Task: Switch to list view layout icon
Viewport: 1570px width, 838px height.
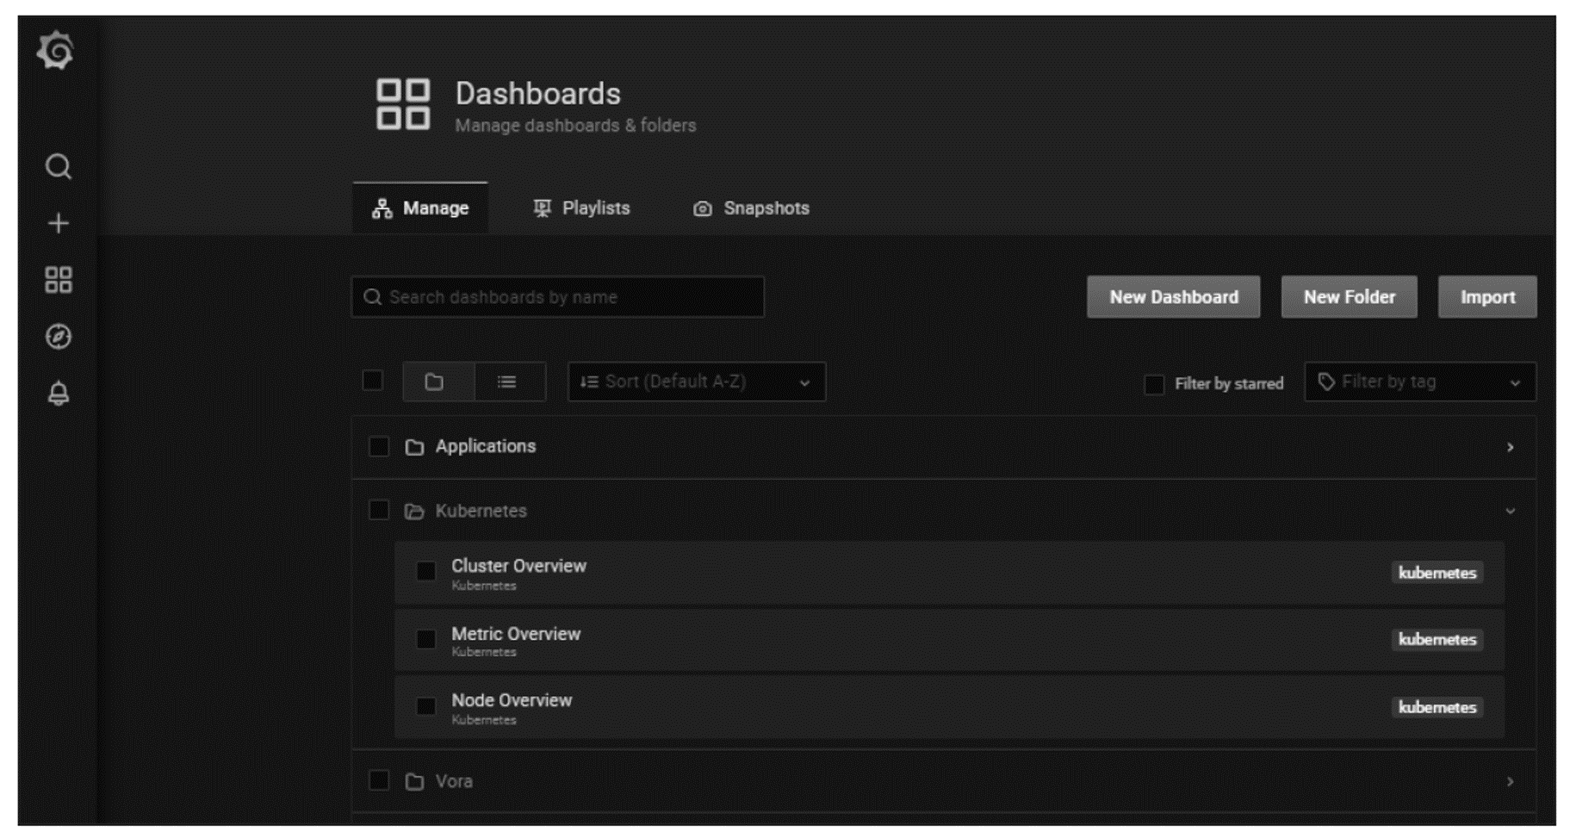Action: 507,382
